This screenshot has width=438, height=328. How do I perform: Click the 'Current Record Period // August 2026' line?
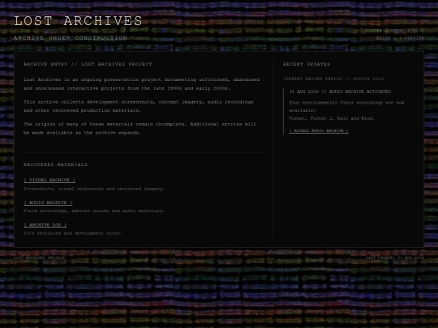[333, 79]
